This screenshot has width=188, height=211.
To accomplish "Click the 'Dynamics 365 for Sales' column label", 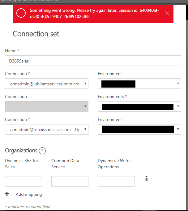I will tap(22, 164).
